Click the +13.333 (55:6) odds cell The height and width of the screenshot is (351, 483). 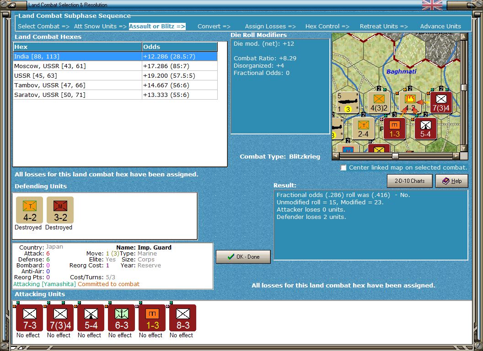pos(180,95)
